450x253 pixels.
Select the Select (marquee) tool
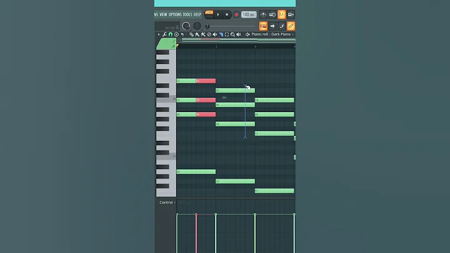point(227,34)
